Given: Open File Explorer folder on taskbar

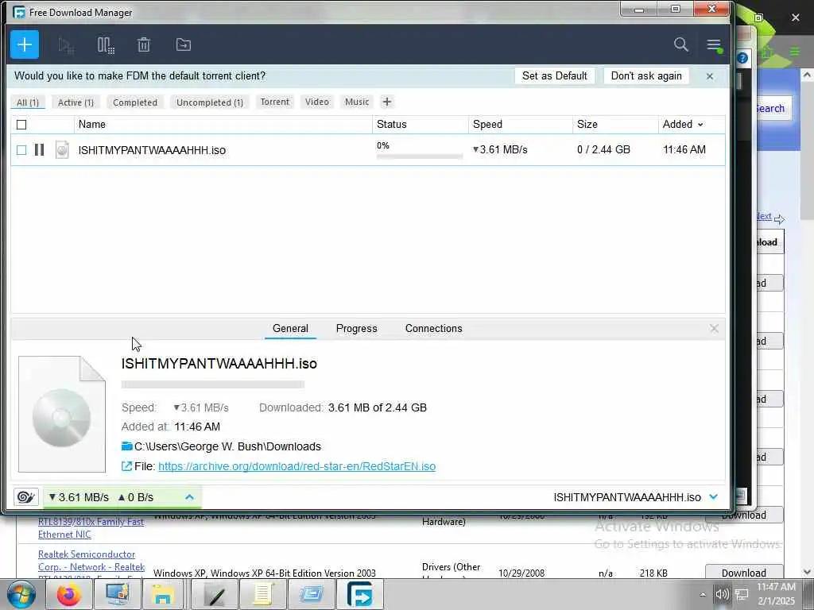Looking at the screenshot, I should click(x=162, y=594).
